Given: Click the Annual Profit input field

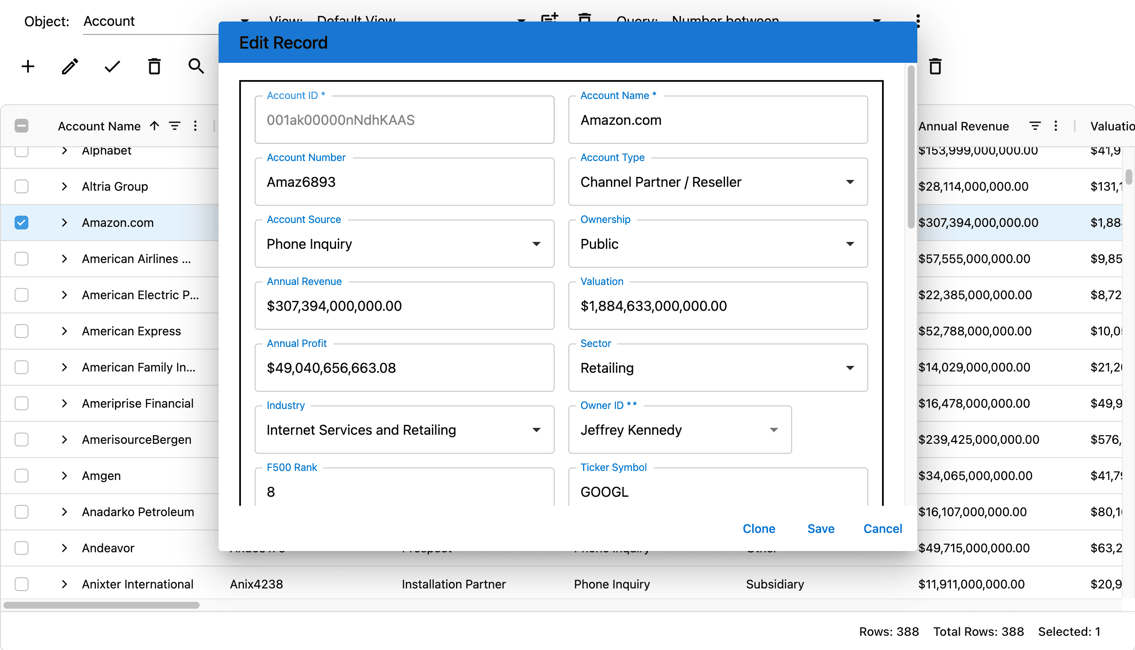Looking at the screenshot, I should (x=404, y=368).
